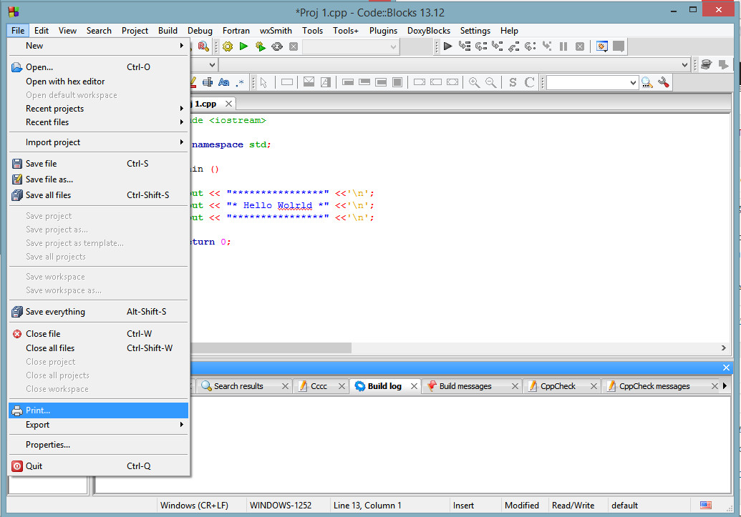Image resolution: width=741 pixels, height=517 pixels.
Task: Open search options with the wrench icon
Action: tap(664, 83)
